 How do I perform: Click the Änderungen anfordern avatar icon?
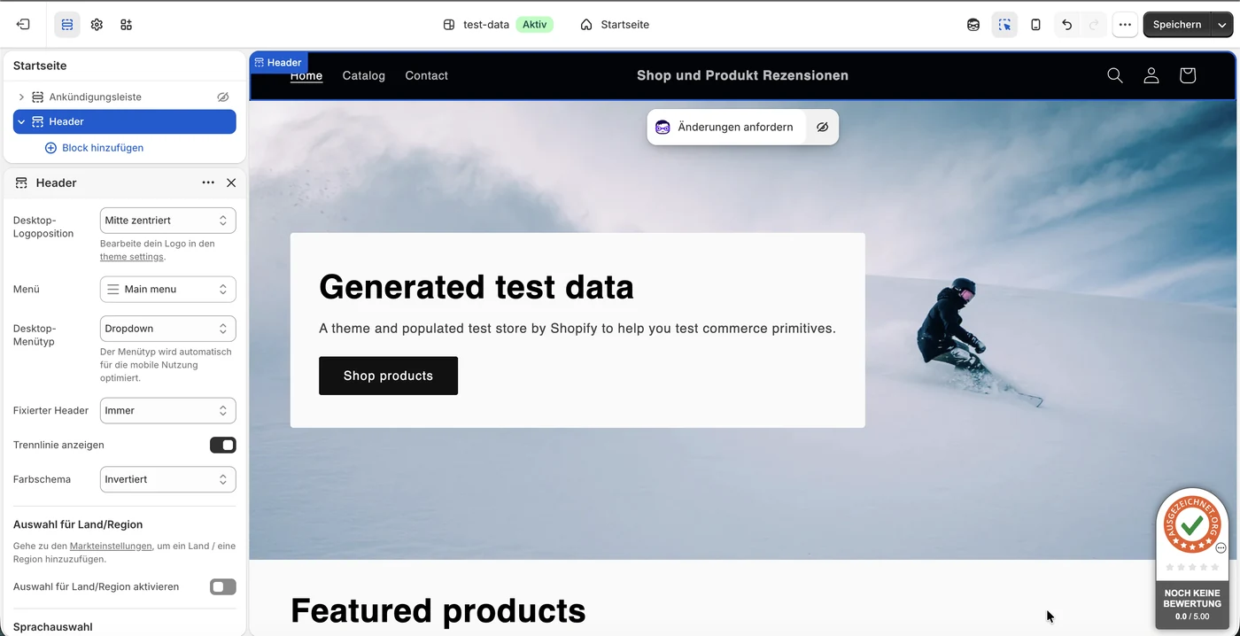[663, 128]
